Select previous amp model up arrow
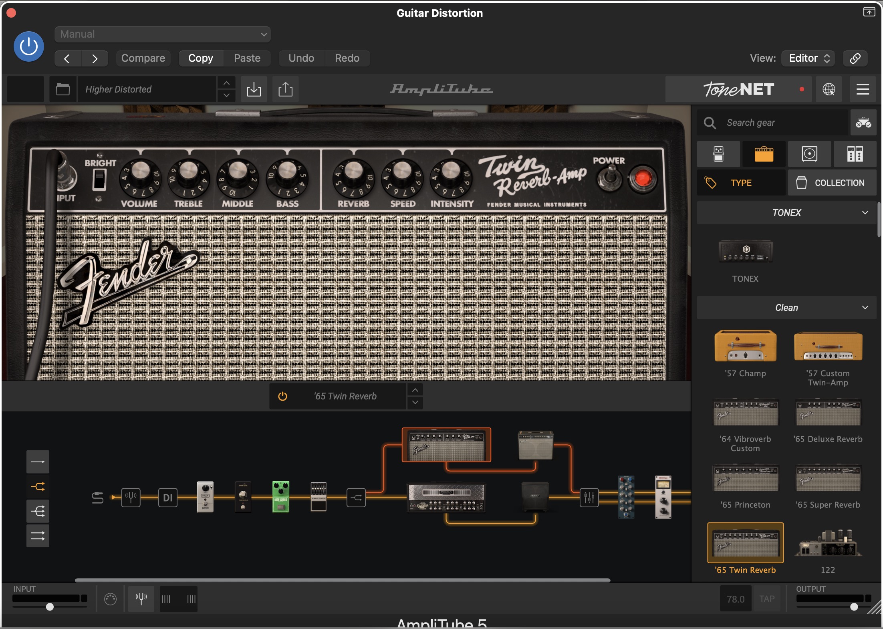The height and width of the screenshot is (629, 883). point(415,390)
